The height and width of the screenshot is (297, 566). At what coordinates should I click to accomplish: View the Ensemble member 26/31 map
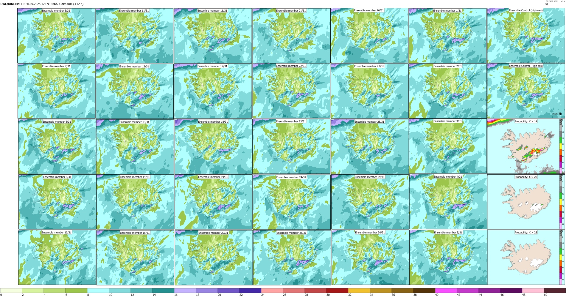coord(369,35)
